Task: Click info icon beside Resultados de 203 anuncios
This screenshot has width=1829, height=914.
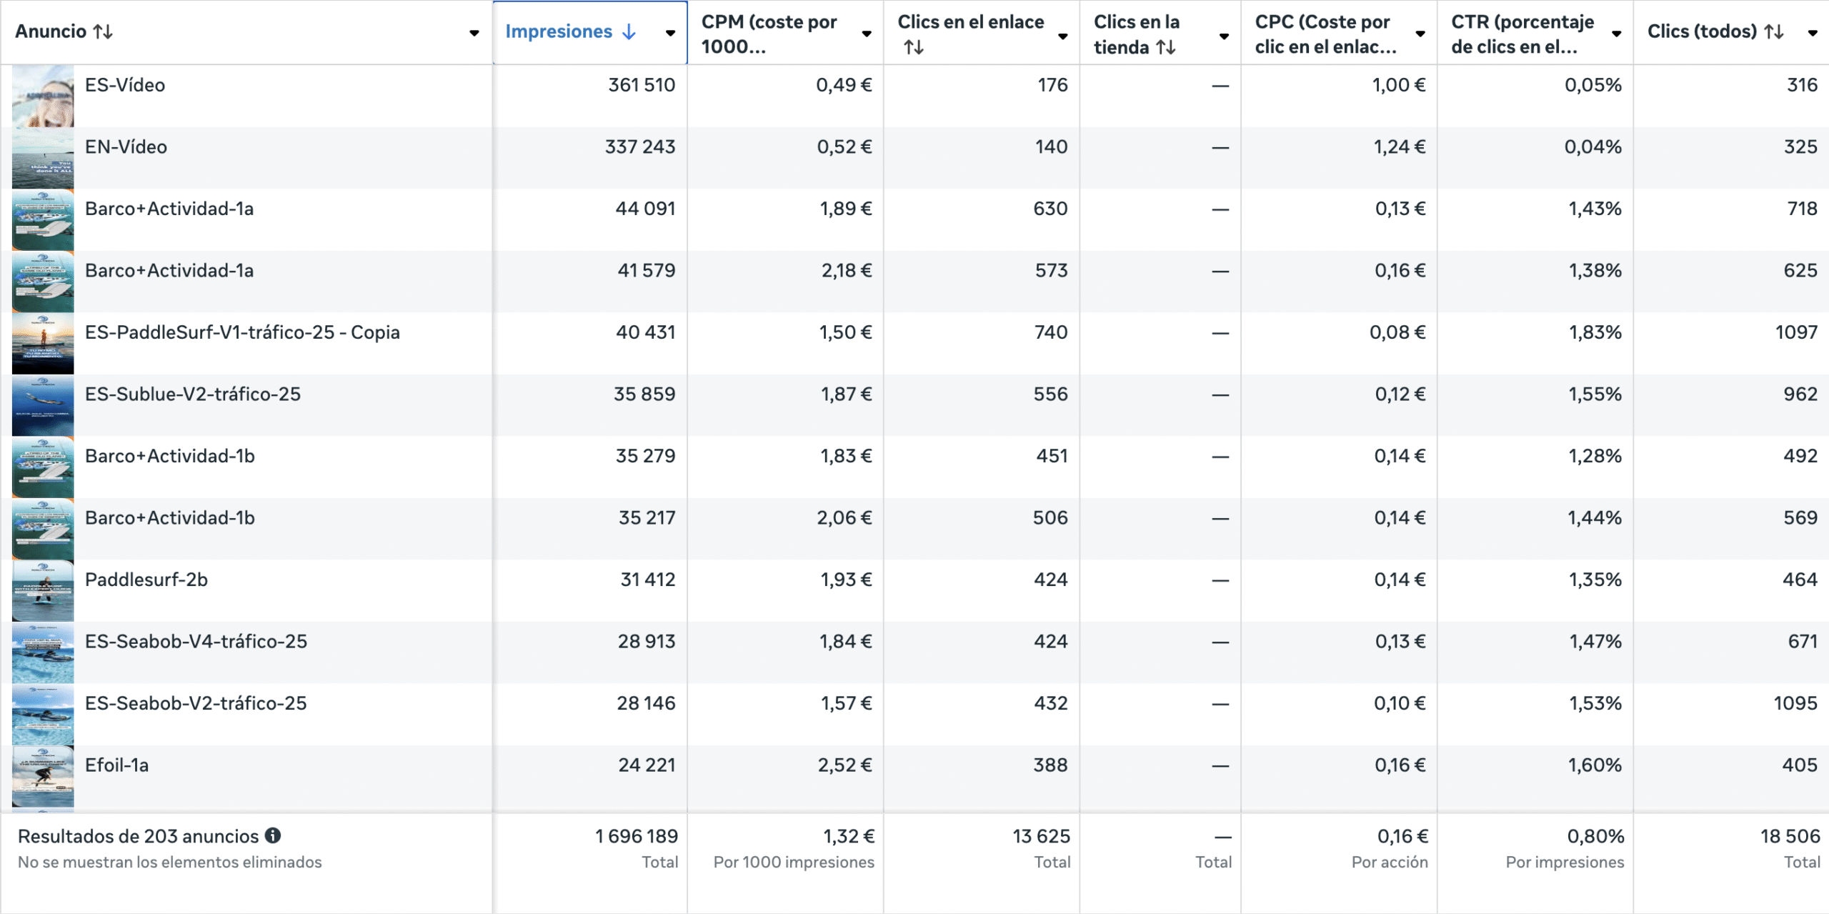Action: pyautogui.click(x=273, y=835)
